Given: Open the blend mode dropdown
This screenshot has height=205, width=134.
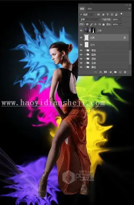Looking at the screenshot, I should (90, 20).
